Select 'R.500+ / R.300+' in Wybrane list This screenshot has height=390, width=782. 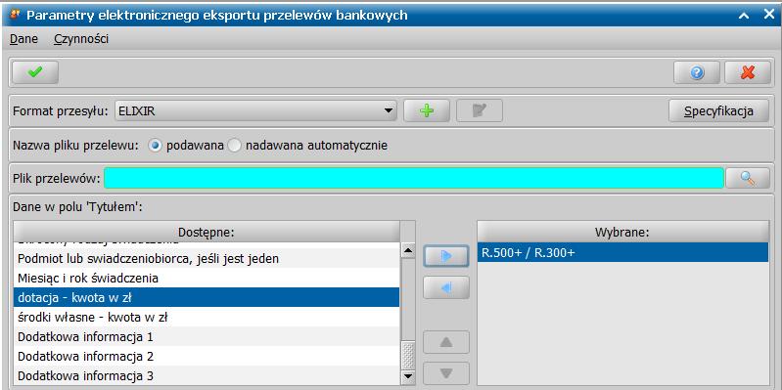(622, 252)
